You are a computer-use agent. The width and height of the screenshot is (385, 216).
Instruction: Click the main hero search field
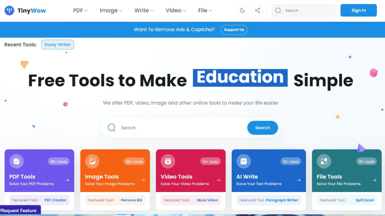point(180,128)
